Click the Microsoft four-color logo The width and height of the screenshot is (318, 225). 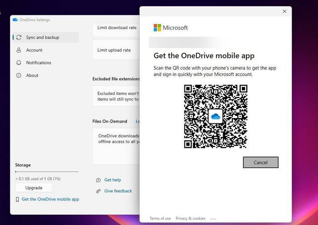click(x=157, y=28)
